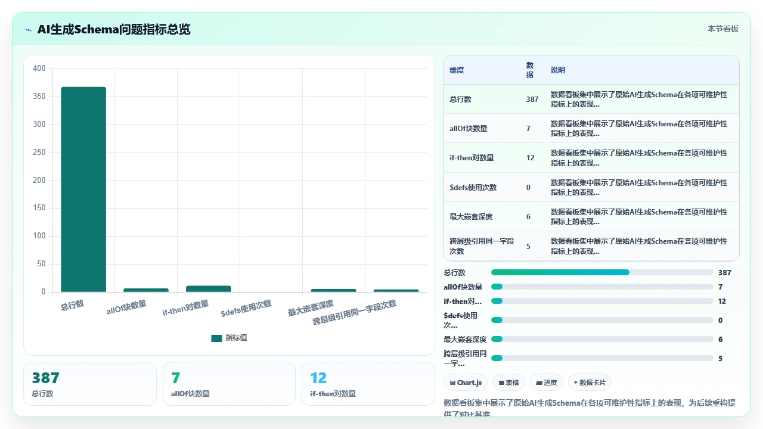Select the allOf块数量 table row
The height and width of the screenshot is (429, 763).
coord(591,128)
